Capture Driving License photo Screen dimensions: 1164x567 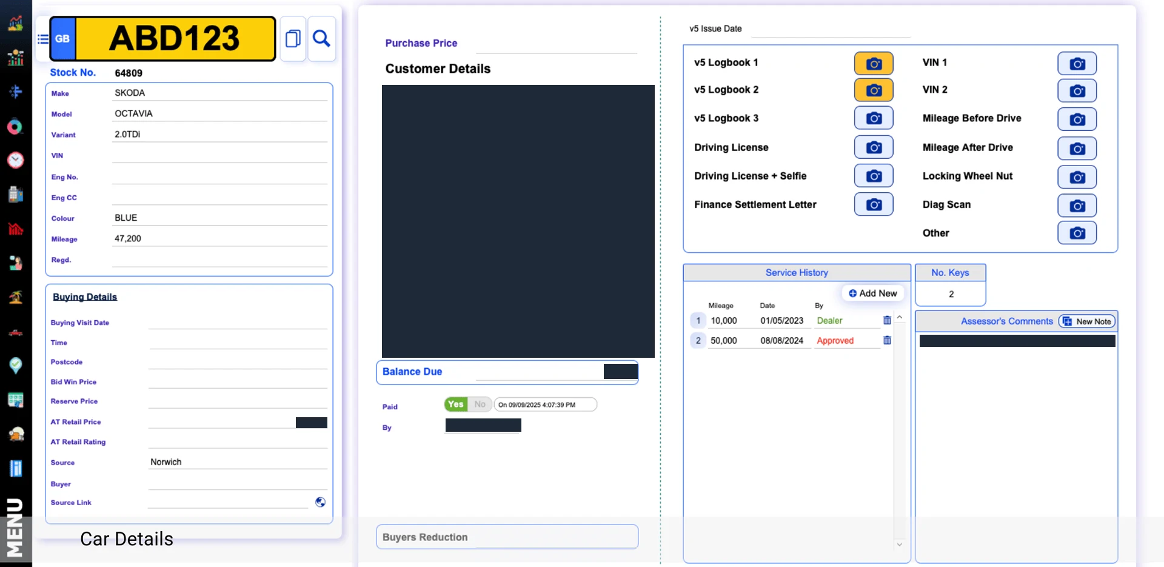874,147
